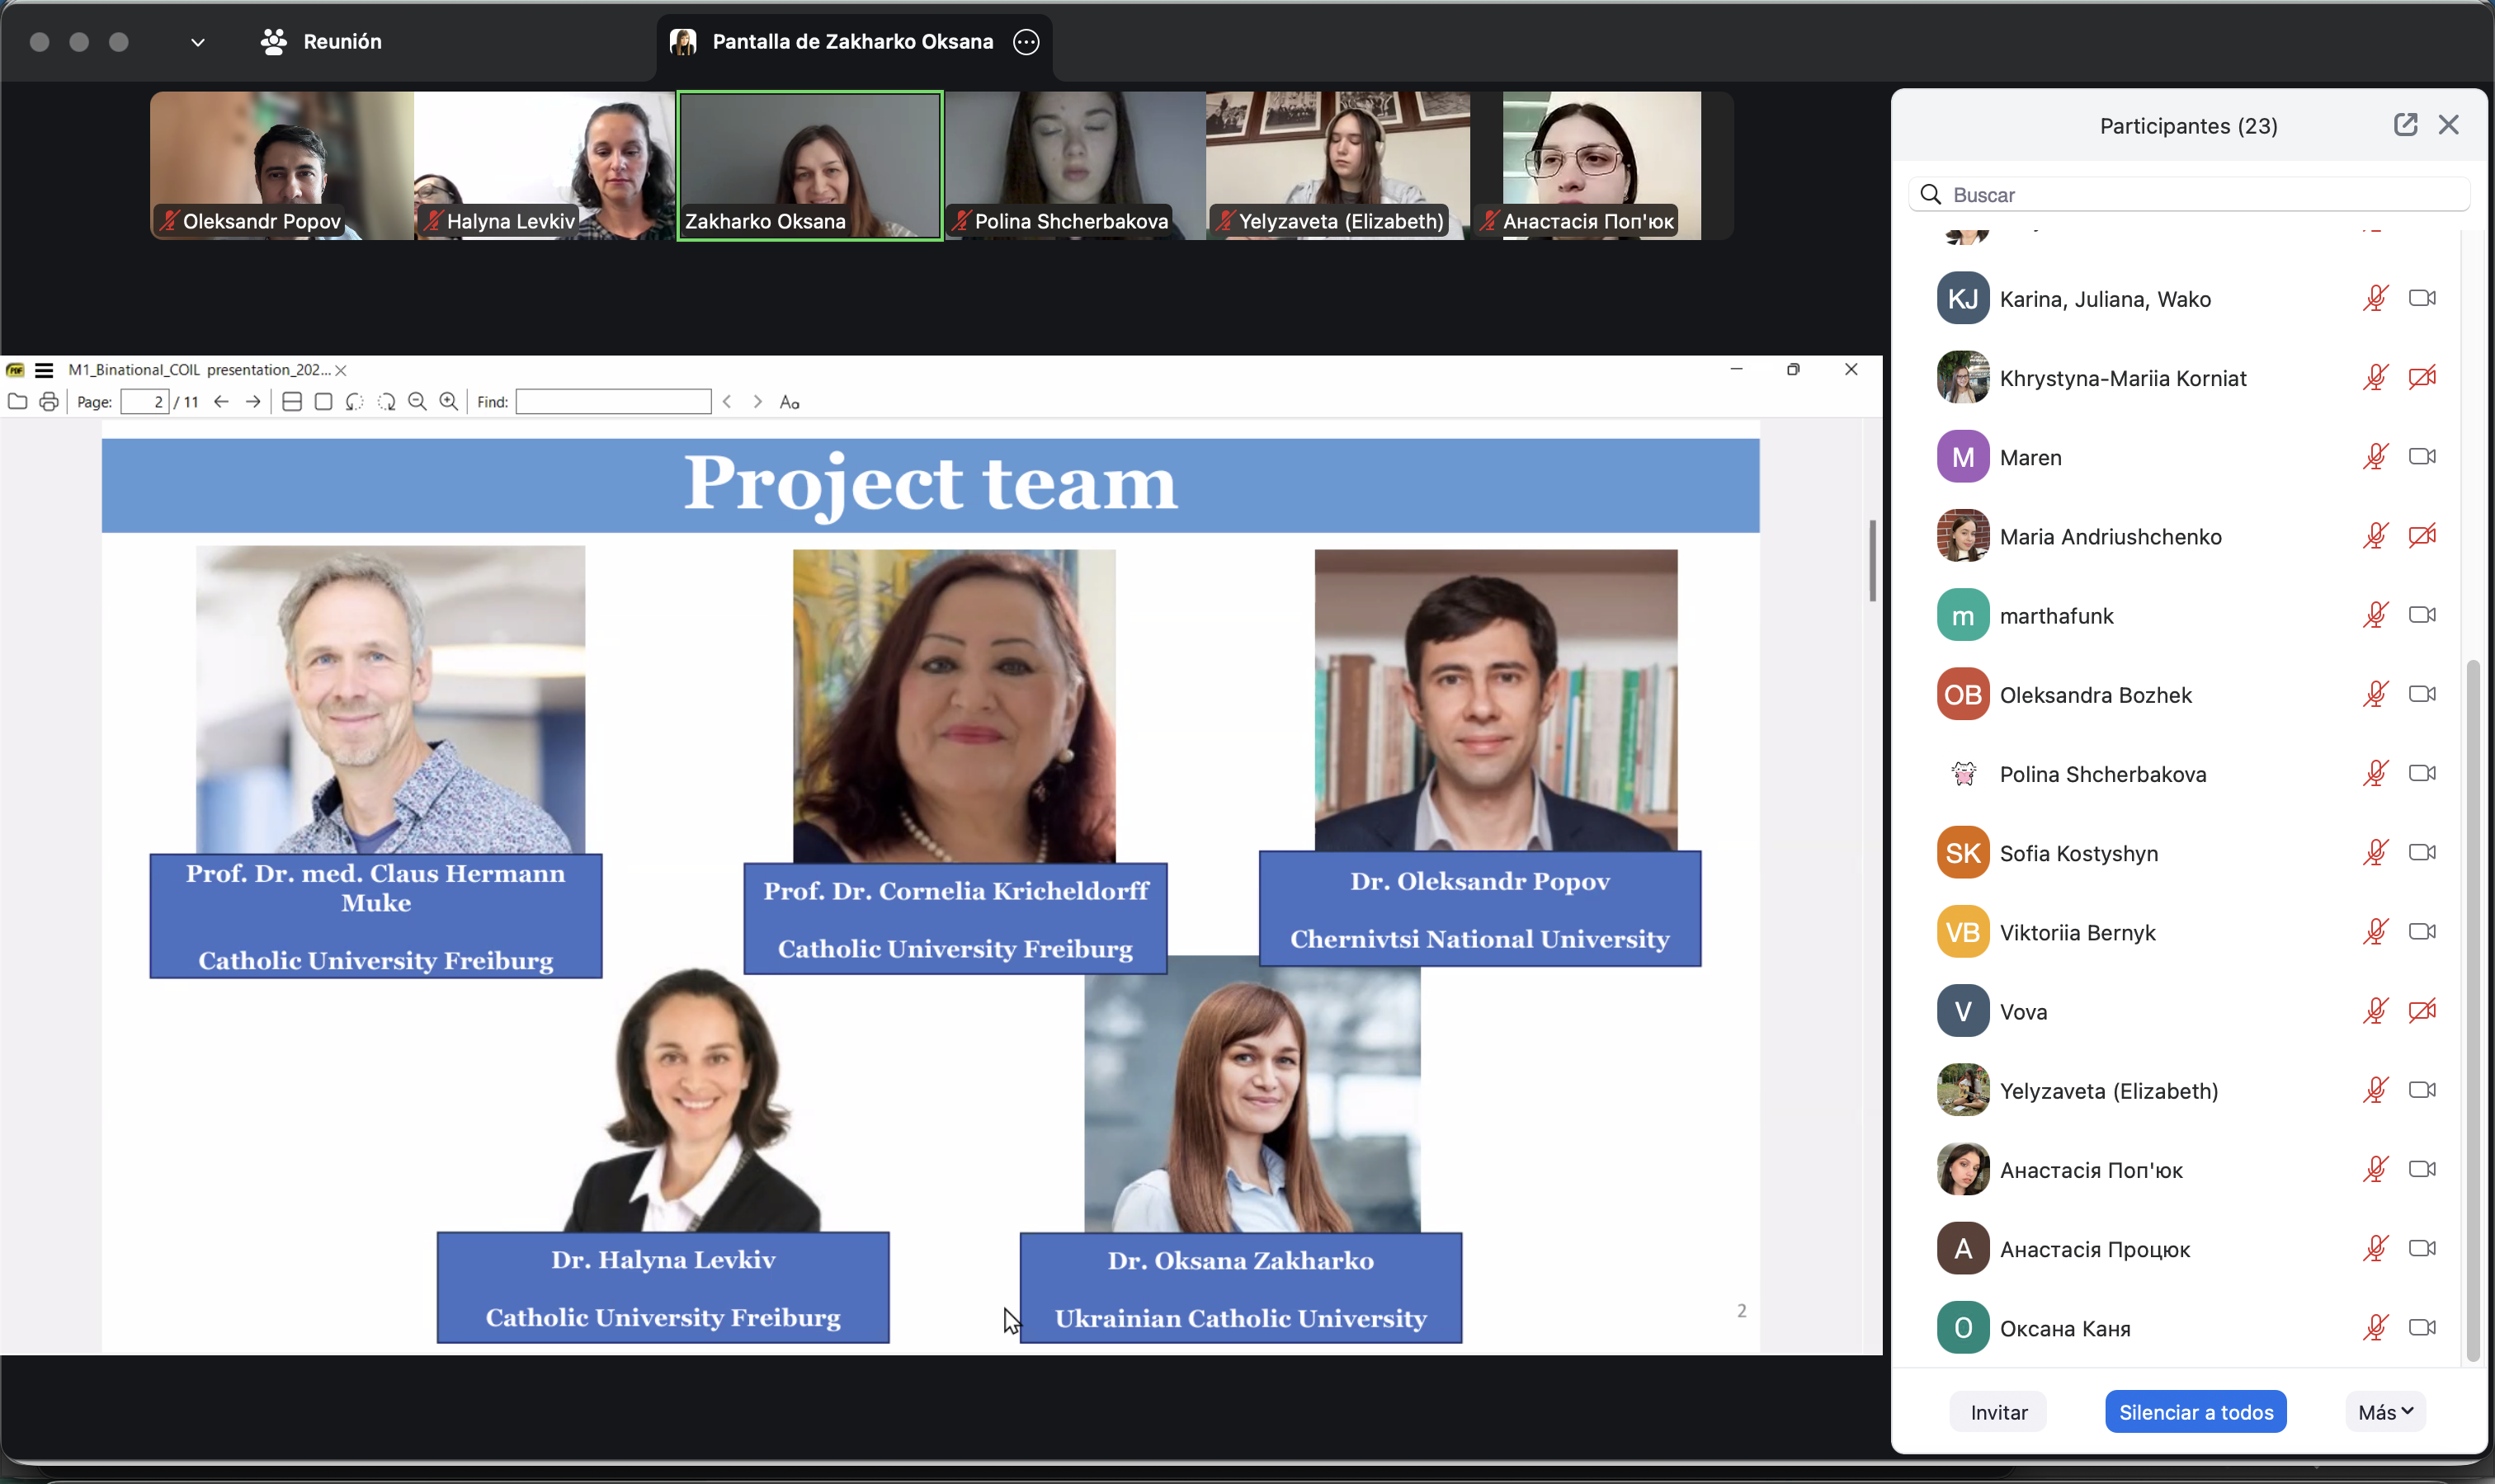
Task: Open dropdown chevron next to window controls
Action: coord(197,42)
